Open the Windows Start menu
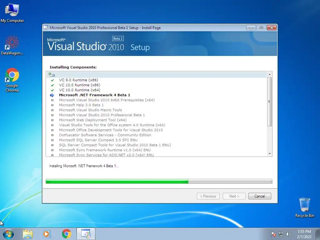Viewport: 320px width, 240px height. pyautogui.click(x=8, y=234)
